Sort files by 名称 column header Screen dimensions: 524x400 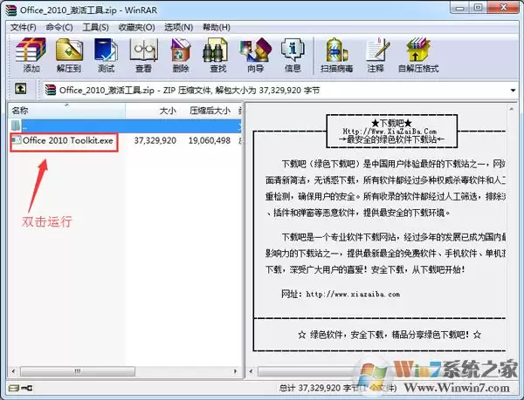coord(66,111)
